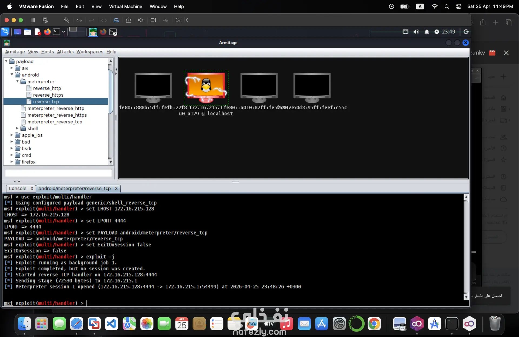Open the Kali power manager icon
The height and width of the screenshot is (337, 519).
[437, 32]
